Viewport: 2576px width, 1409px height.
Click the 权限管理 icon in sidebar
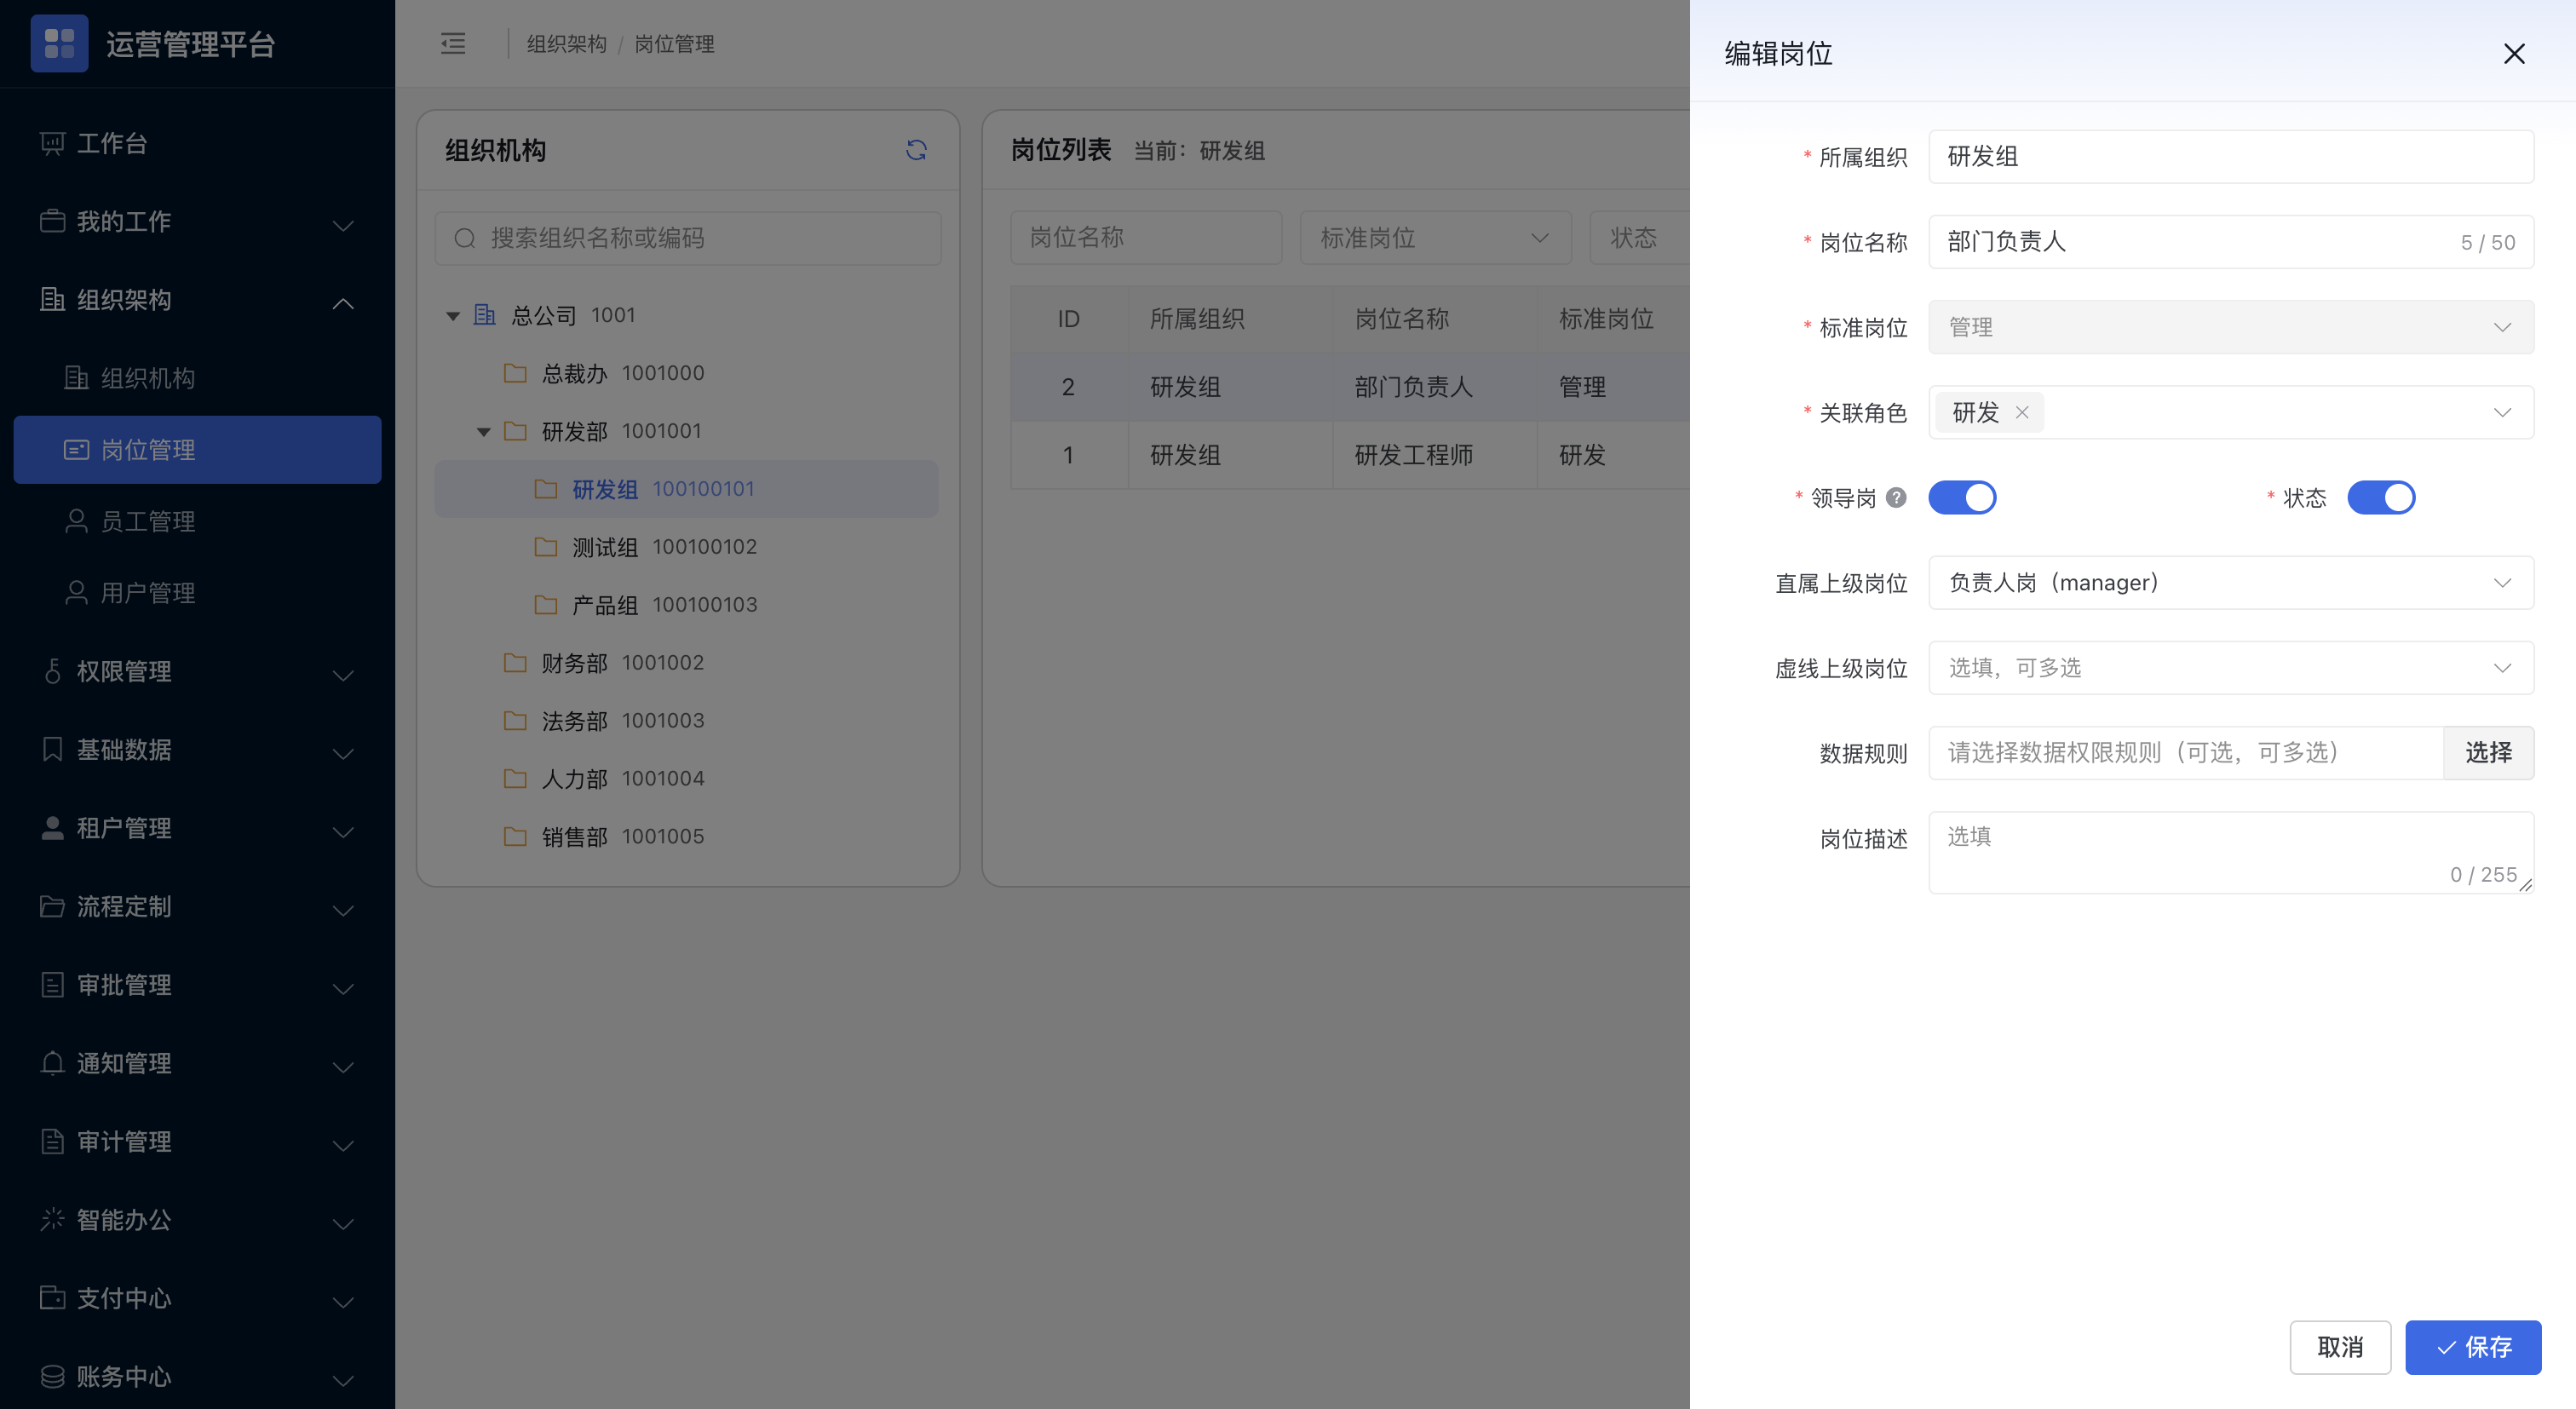[x=52, y=671]
